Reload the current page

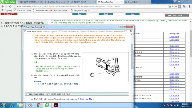[10, 6]
